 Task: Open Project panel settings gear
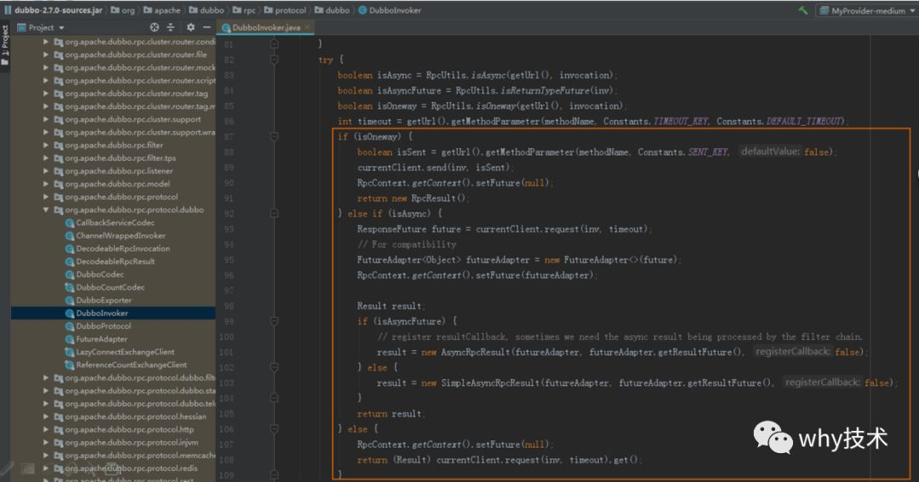191,27
